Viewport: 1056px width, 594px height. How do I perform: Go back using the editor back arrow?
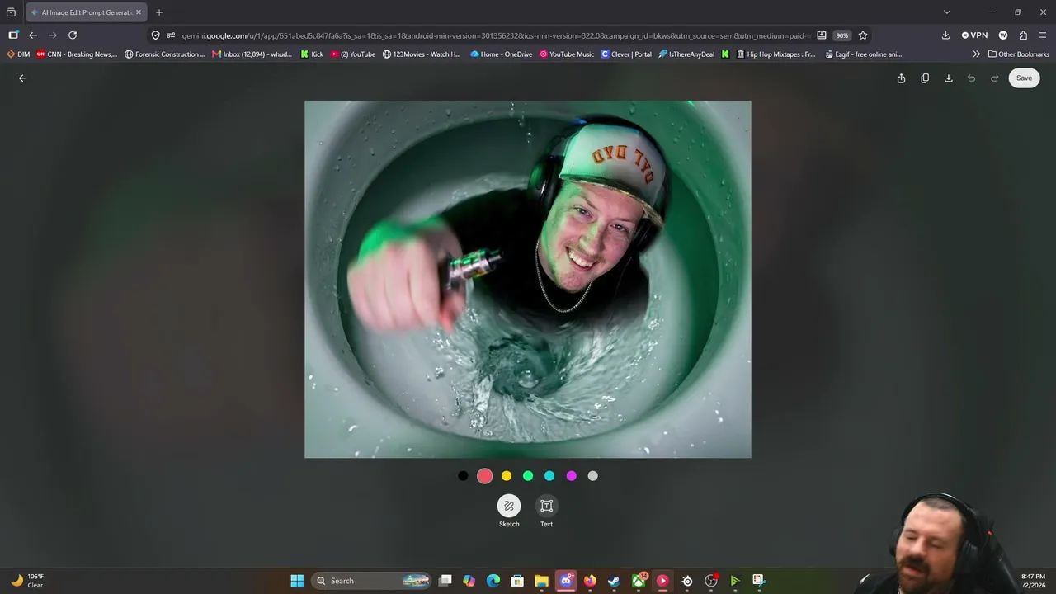point(23,78)
